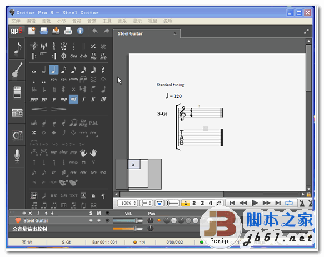Image resolution: width=324 pixels, height=257 pixels.
Task: Set dynamic to mezzo-forte mf
Action: [73, 99]
